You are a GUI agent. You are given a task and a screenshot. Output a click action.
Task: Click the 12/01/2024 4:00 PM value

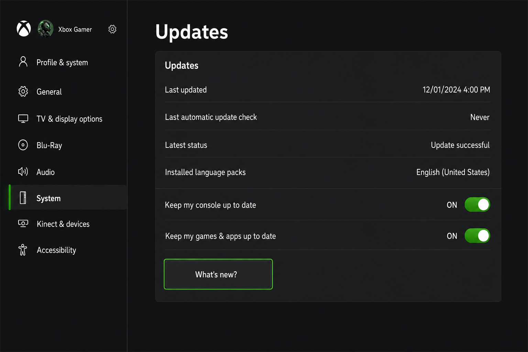[456, 90]
